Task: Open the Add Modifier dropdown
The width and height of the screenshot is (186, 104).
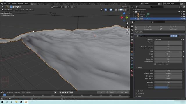Action: click(x=160, y=32)
